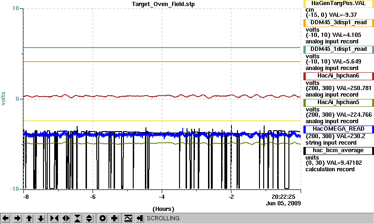Click the cm units label under HaGenTargPos
Viewport: 374px width, 224px height.
[x=309, y=10]
